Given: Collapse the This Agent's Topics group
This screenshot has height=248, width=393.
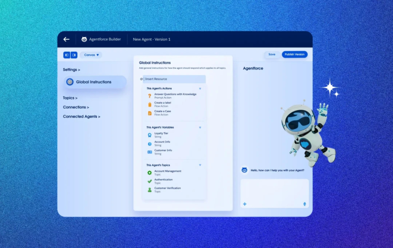Looking at the screenshot, I should pos(200,165).
